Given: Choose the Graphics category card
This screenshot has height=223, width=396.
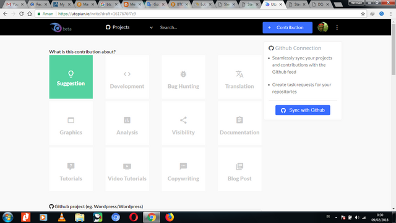Looking at the screenshot, I should (x=71, y=123).
